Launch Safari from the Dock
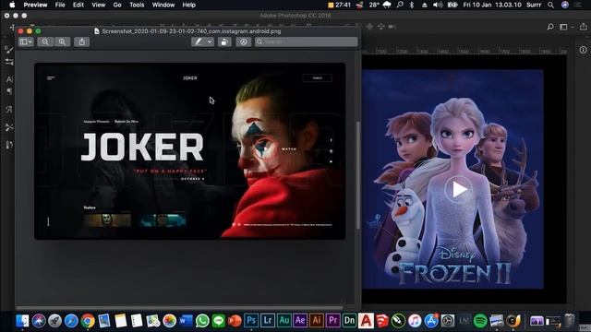 tap(71, 321)
